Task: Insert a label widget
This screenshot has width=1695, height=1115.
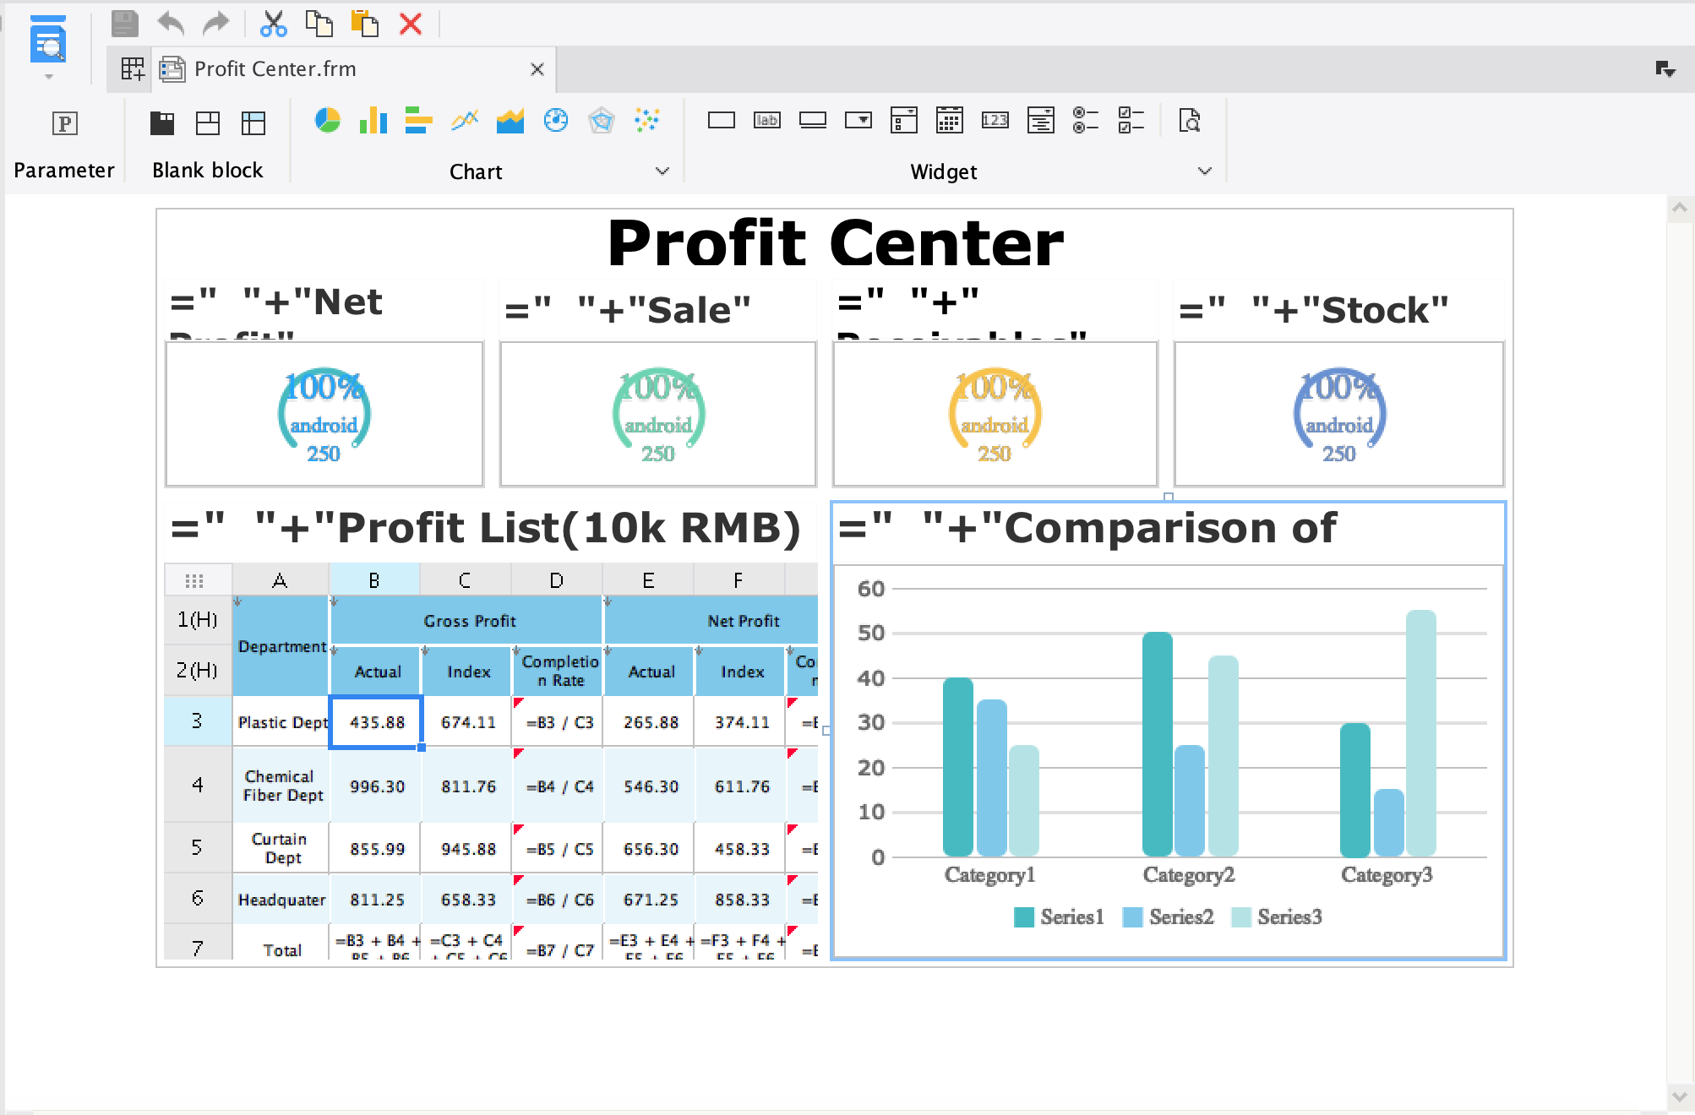Action: (x=766, y=121)
